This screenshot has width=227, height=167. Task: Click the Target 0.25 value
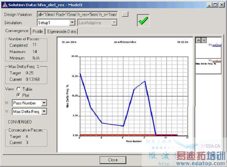30,73
